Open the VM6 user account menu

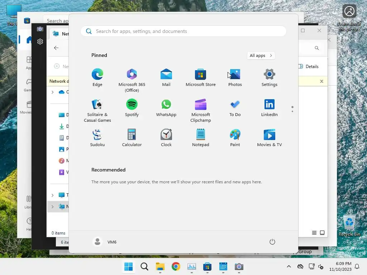pyautogui.click(x=105, y=242)
